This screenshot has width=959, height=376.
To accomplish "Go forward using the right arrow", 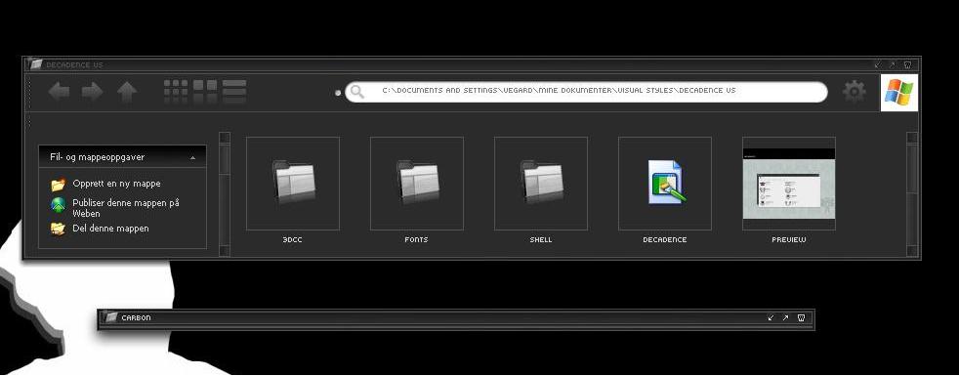I will tap(93, 92).
